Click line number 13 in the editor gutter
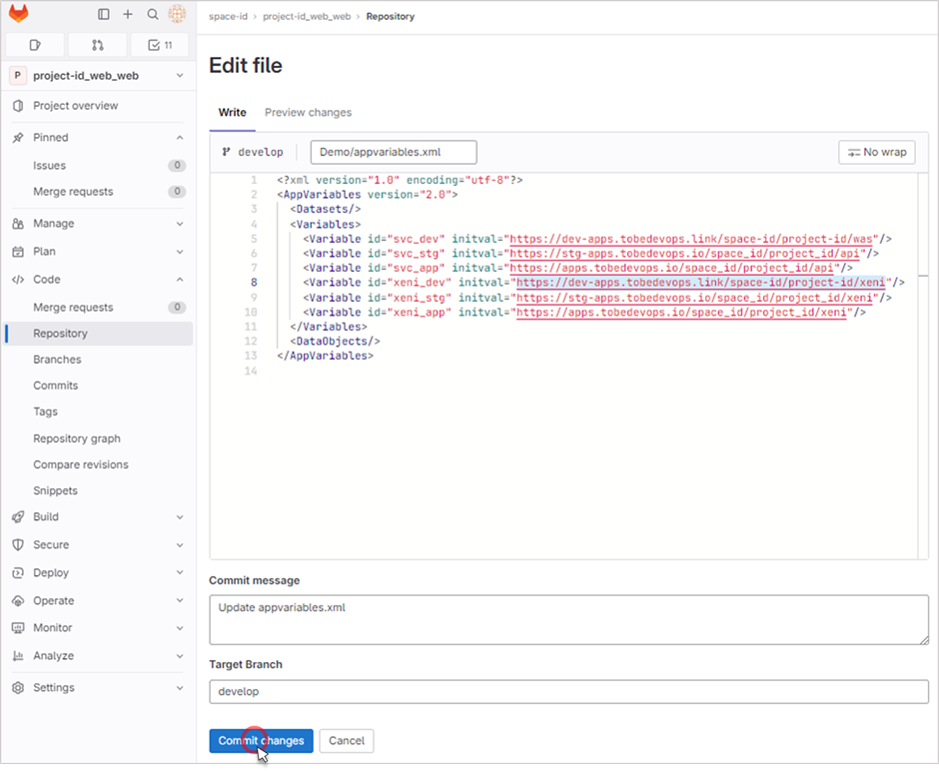 point(251,356)
